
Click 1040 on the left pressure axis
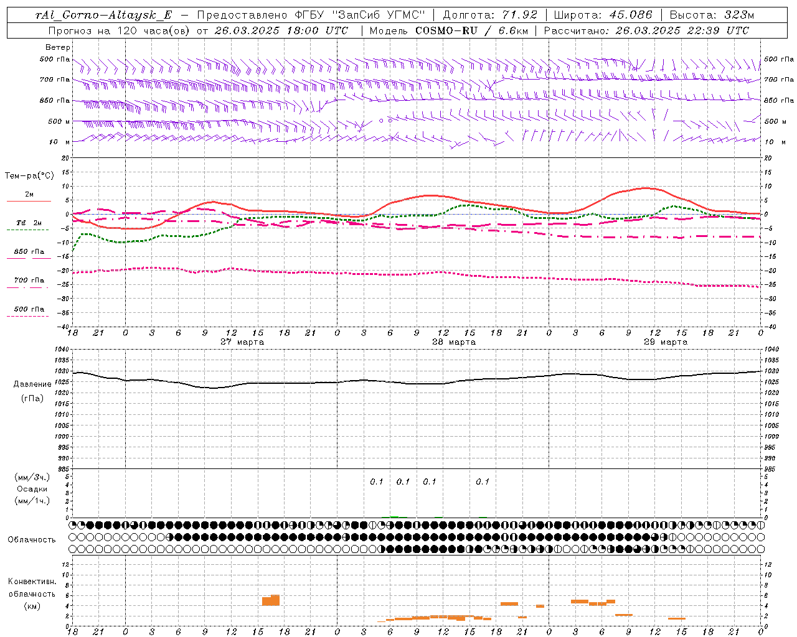click(x=60, y=350)
